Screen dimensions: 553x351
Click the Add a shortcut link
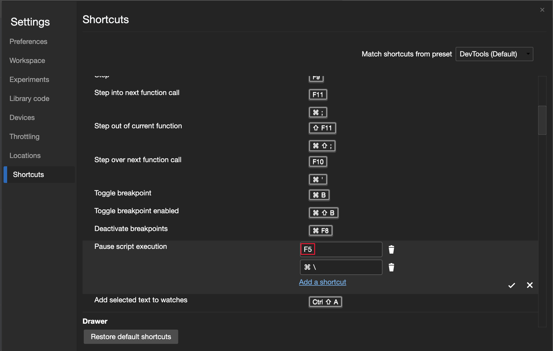(x=323, y=282)
